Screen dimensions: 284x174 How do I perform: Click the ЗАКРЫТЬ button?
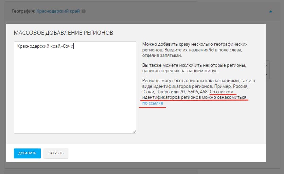56,153
